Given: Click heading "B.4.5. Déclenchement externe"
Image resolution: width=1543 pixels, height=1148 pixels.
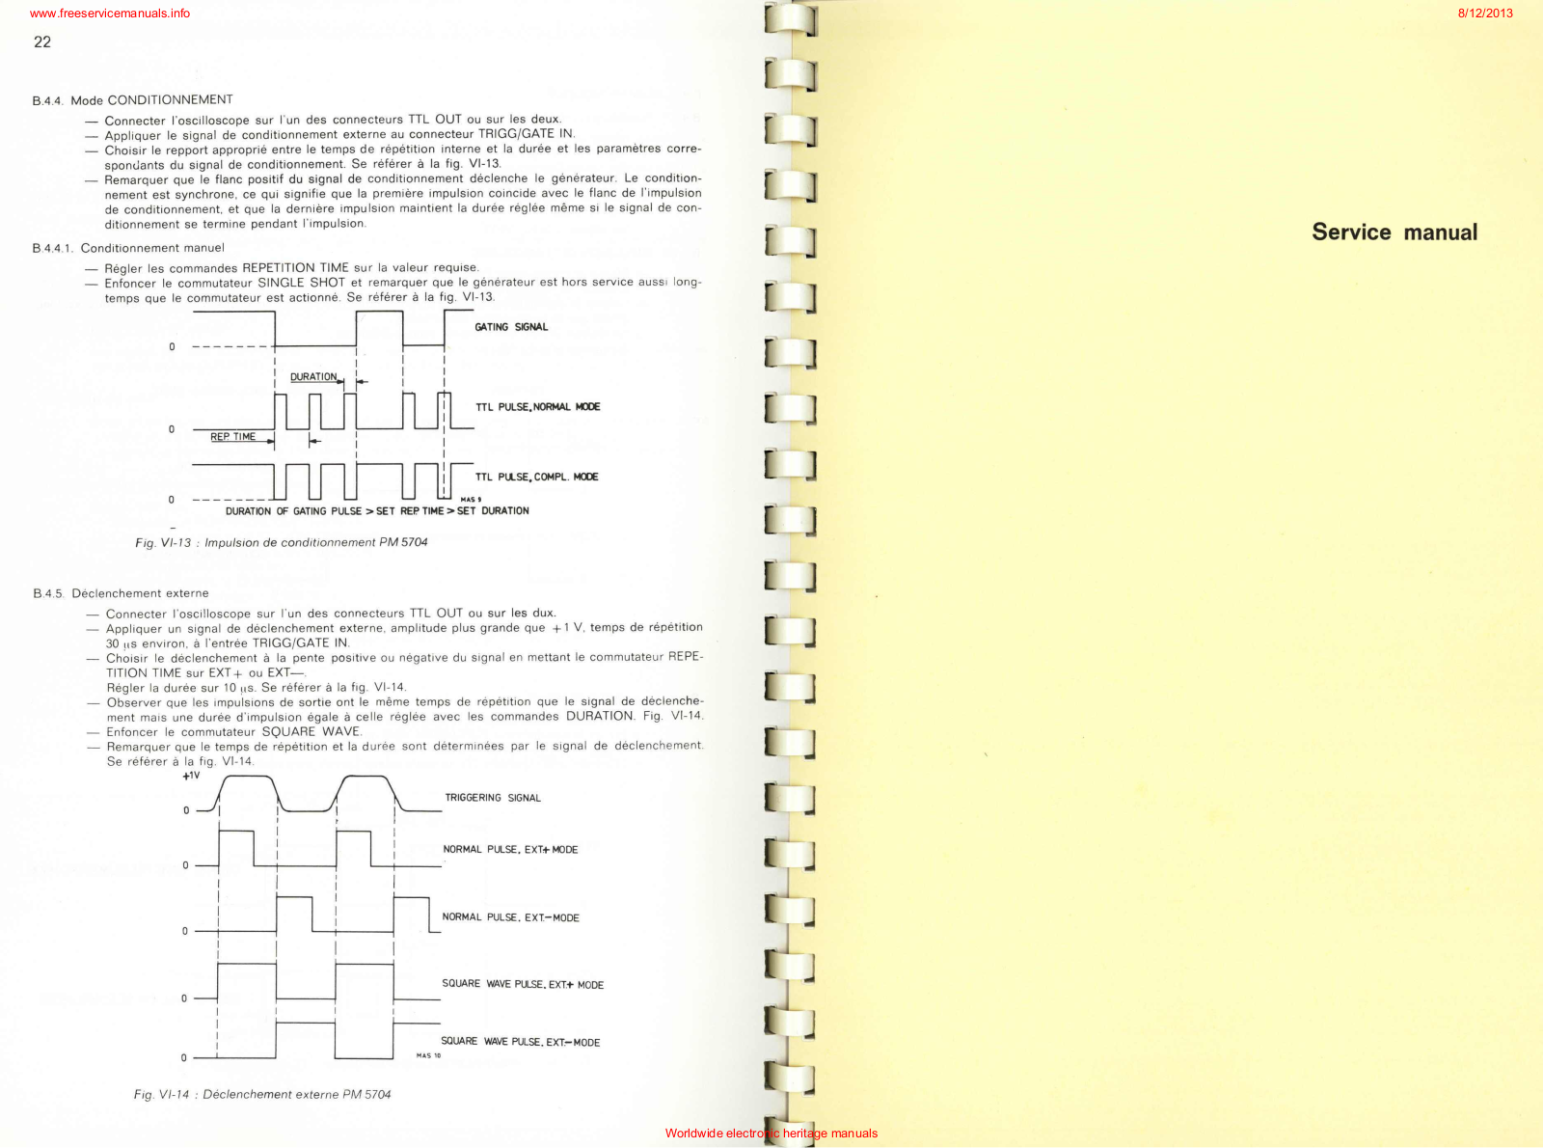Looking at the screenshot, I should point(121,593).
